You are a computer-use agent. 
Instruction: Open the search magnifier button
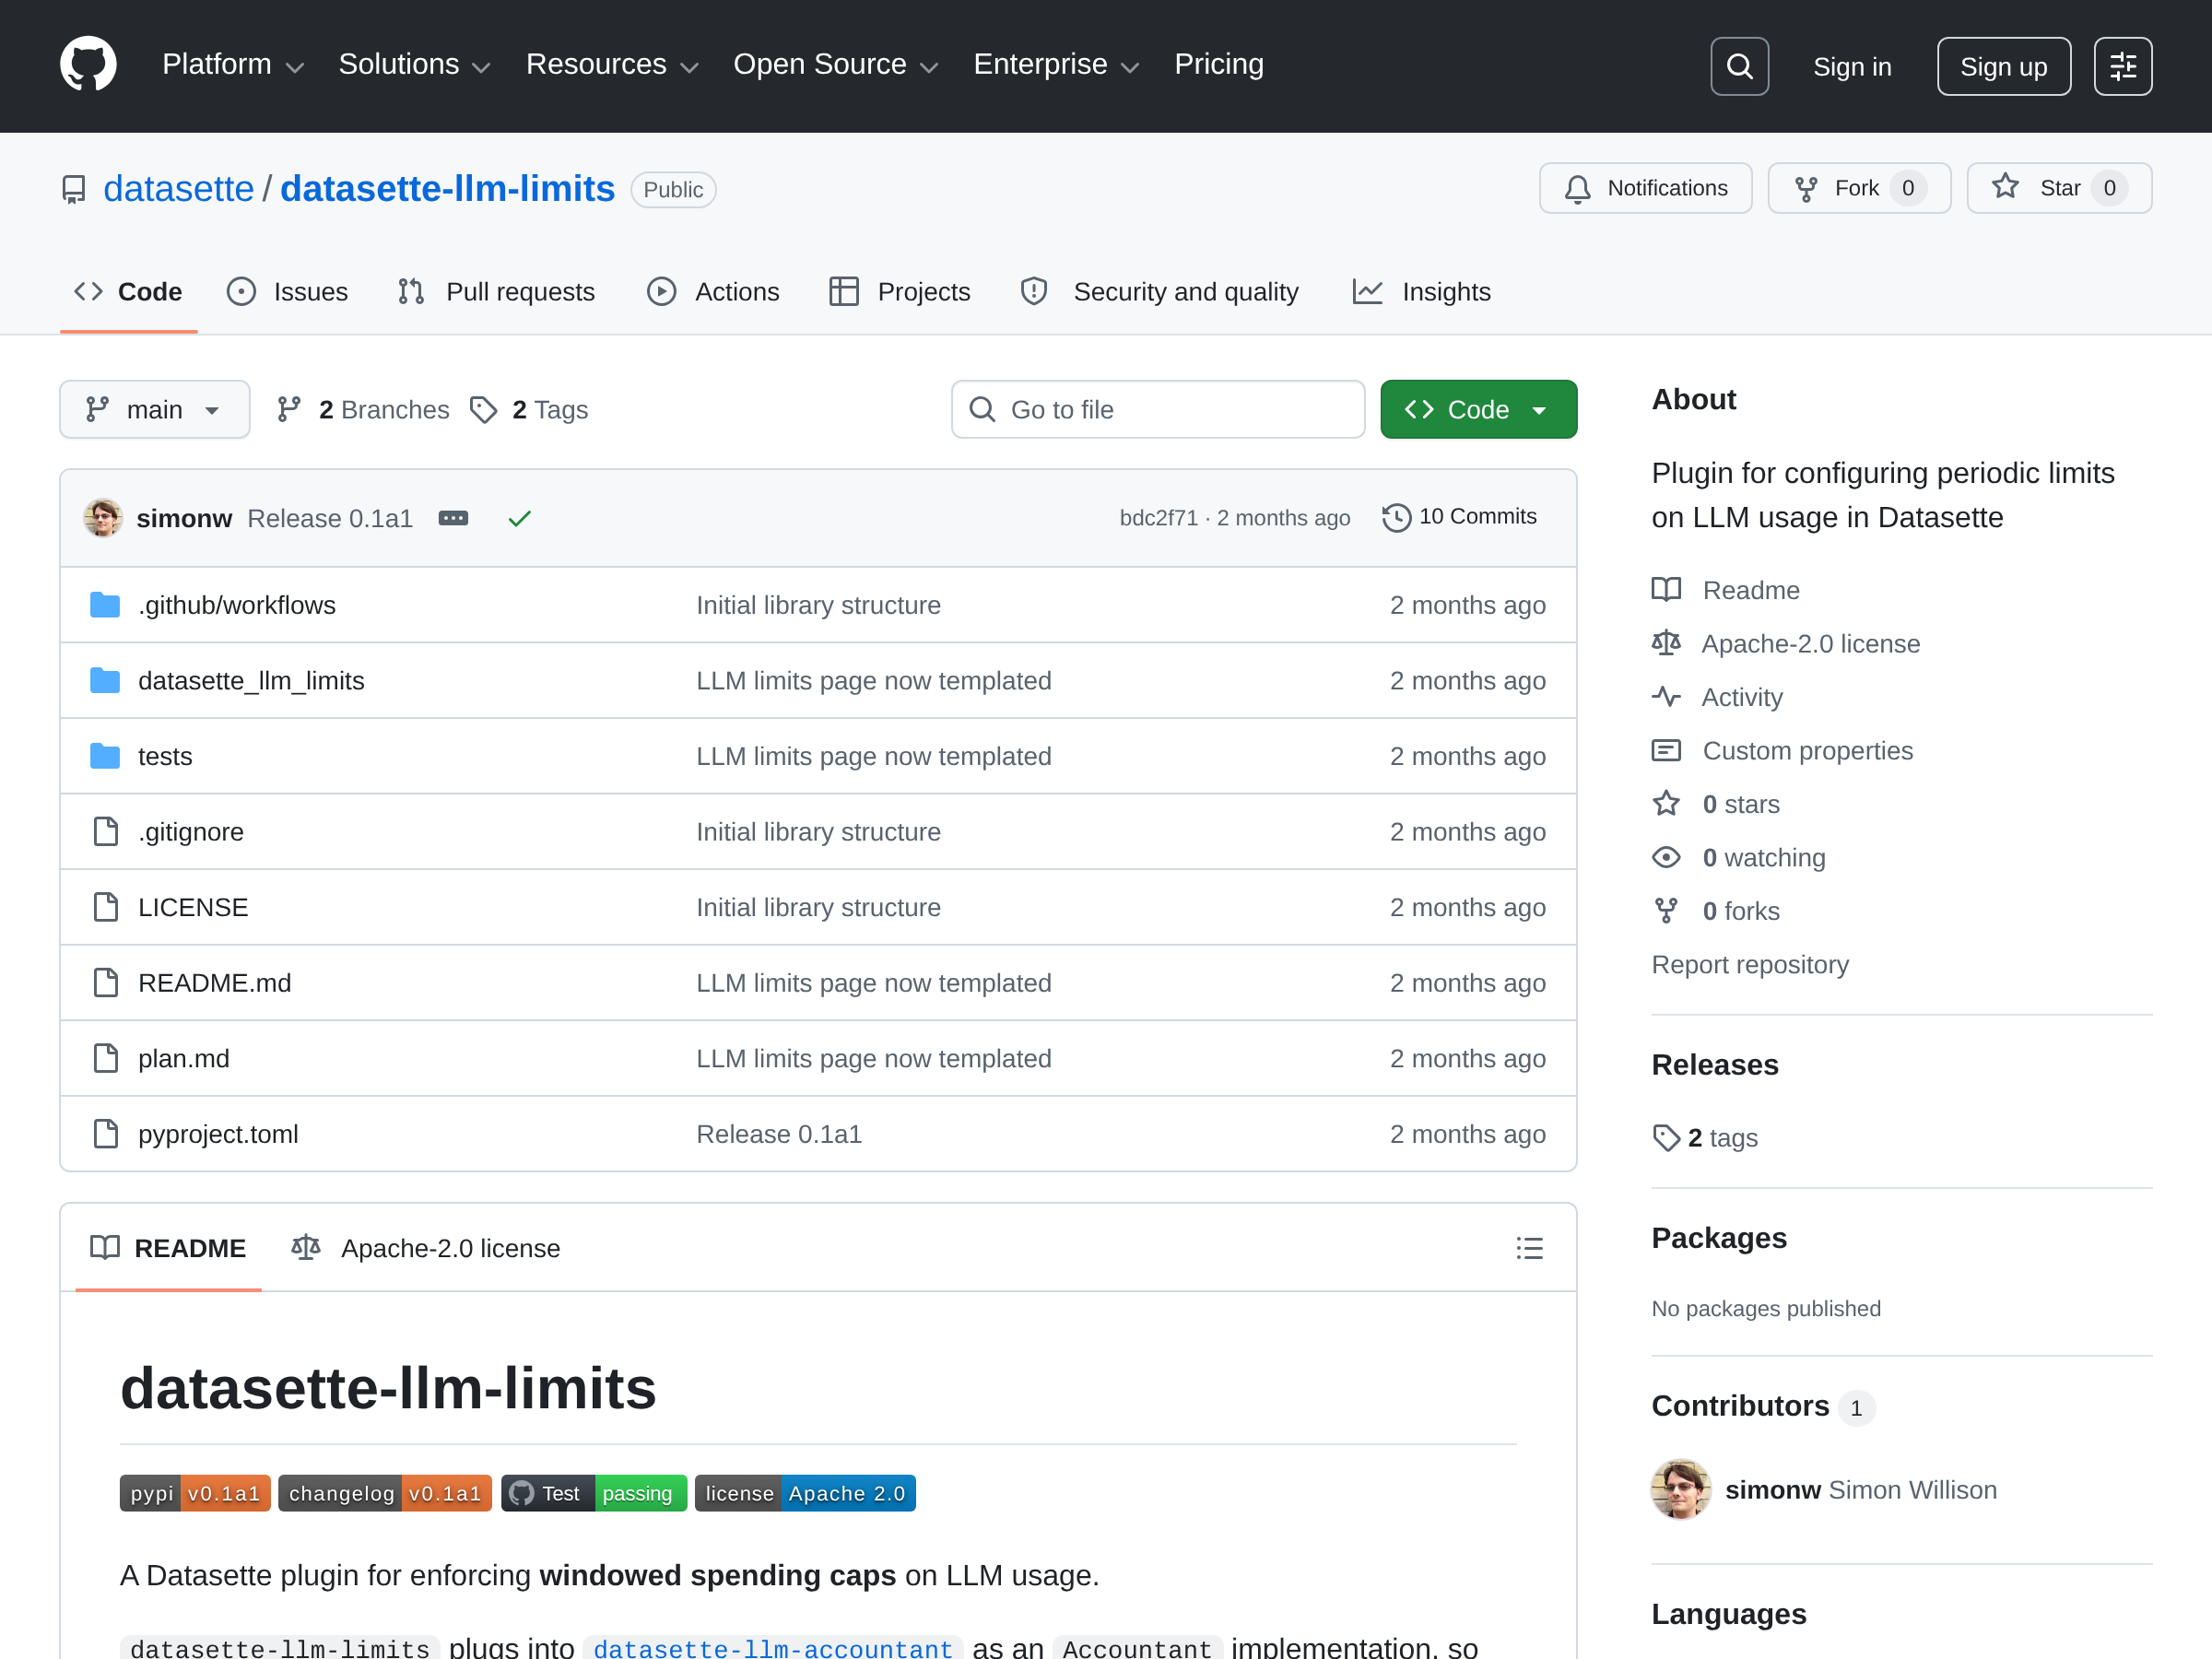[1739, 66]
